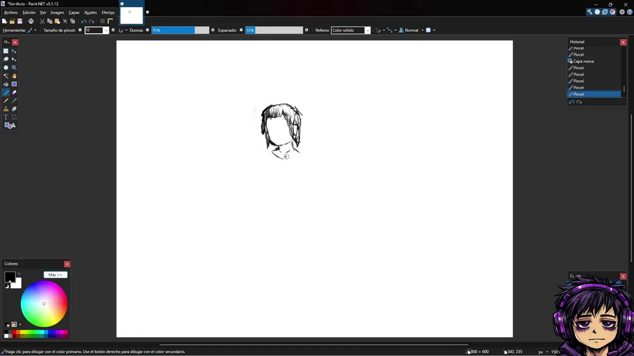Toggle the Tools window button
634x356 pixels.
tap(589, 12)
